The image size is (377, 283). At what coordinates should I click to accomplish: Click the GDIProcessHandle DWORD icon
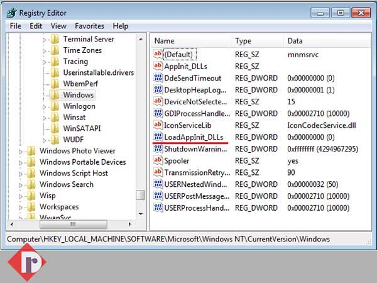pos(158,113)
